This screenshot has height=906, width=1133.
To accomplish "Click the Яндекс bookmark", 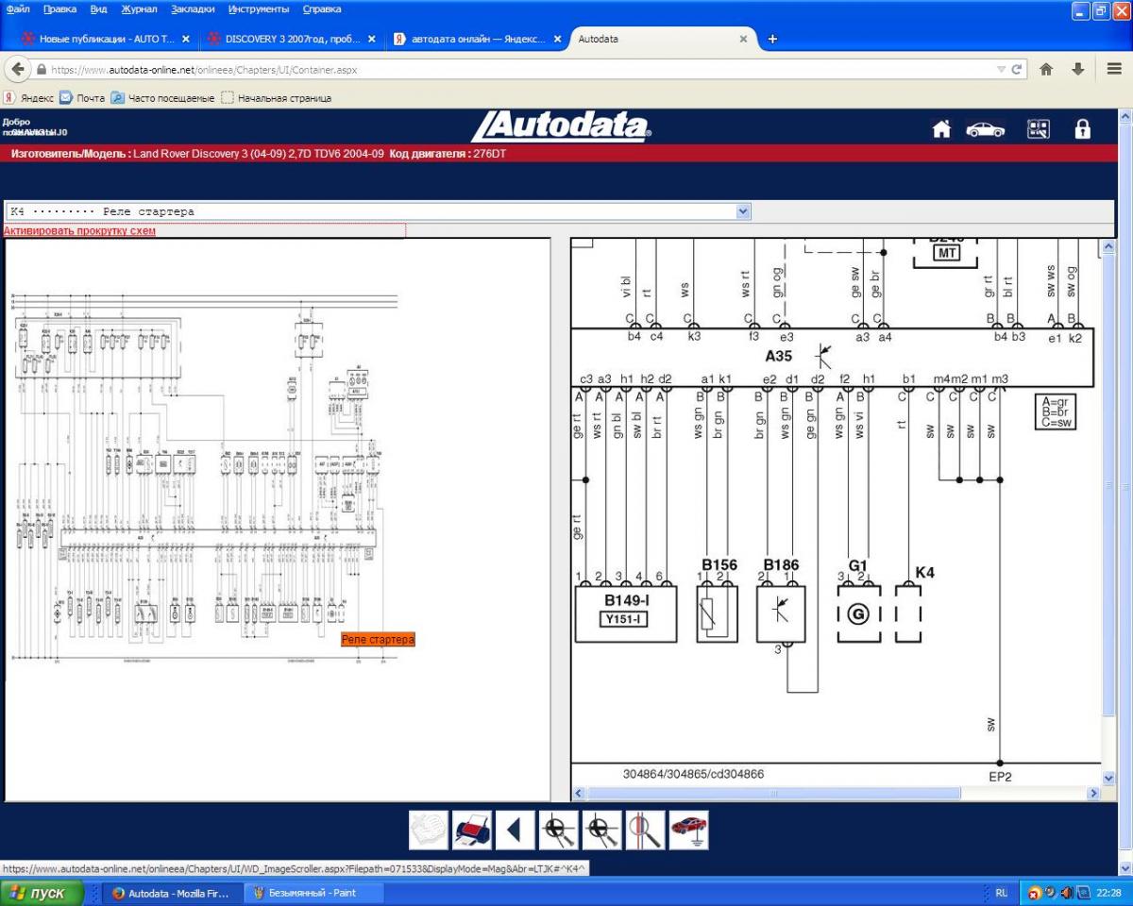I will pos(28,97).
